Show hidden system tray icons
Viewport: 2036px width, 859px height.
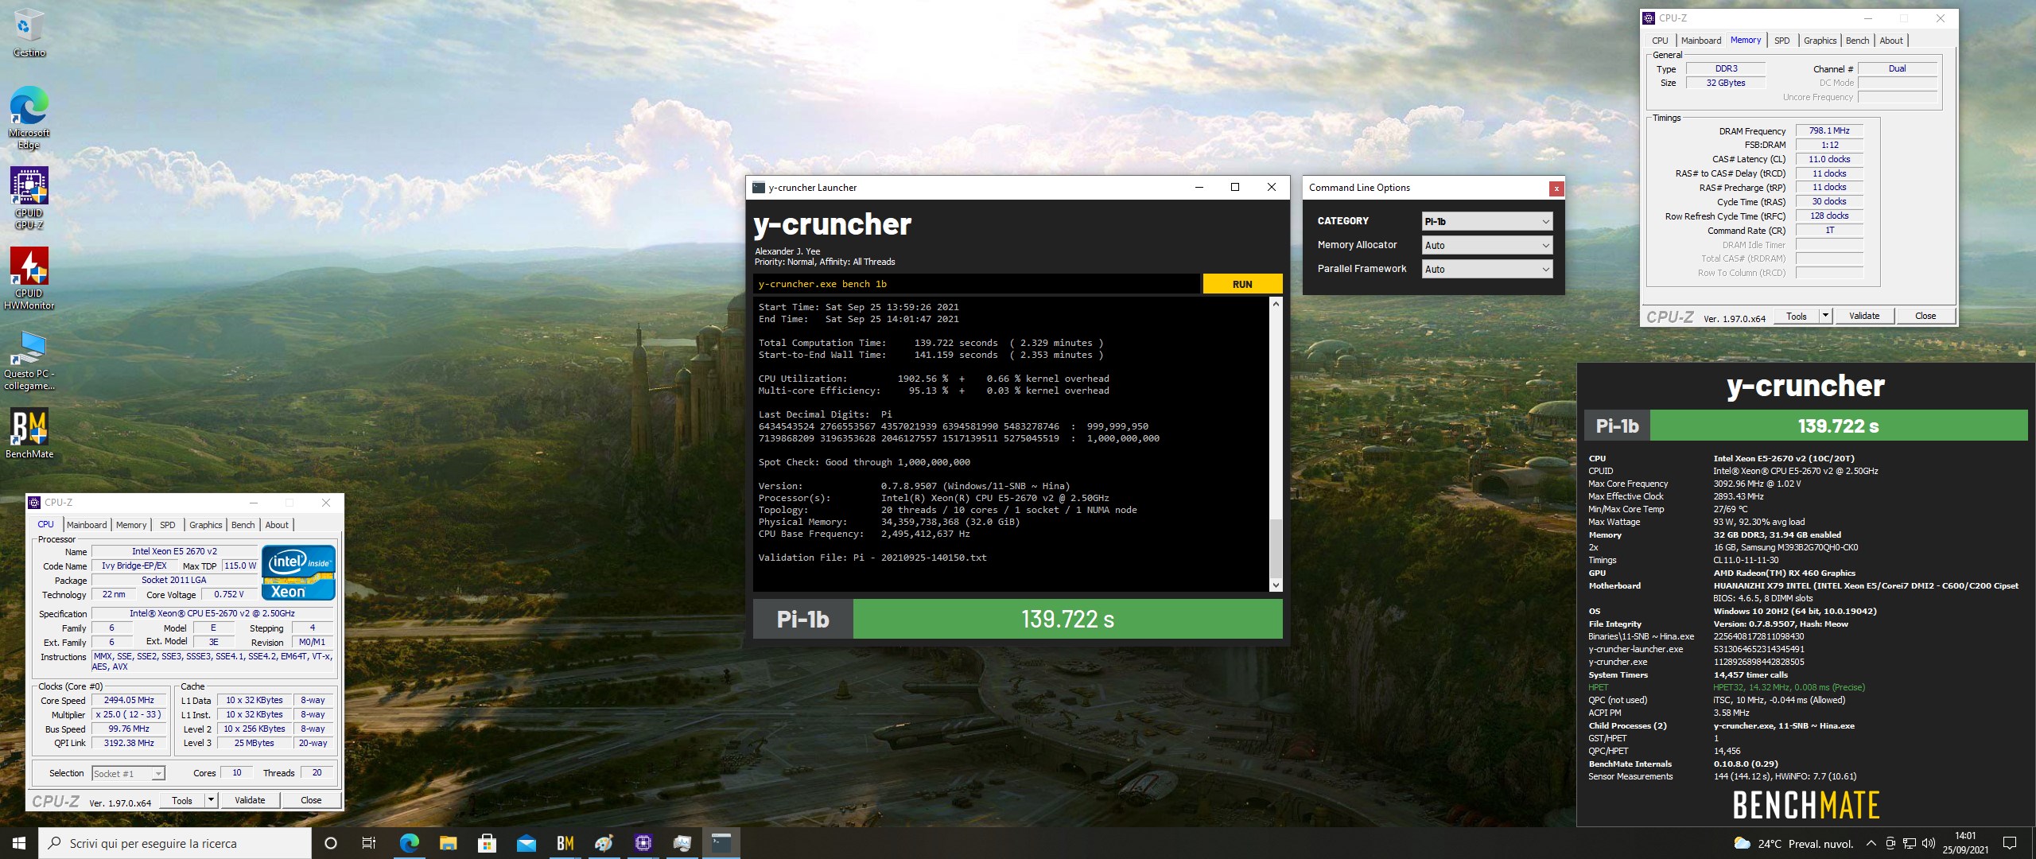[x=1871, y=843]
